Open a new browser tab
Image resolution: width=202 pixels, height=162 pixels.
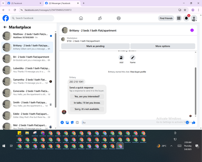tap(84, 3)
